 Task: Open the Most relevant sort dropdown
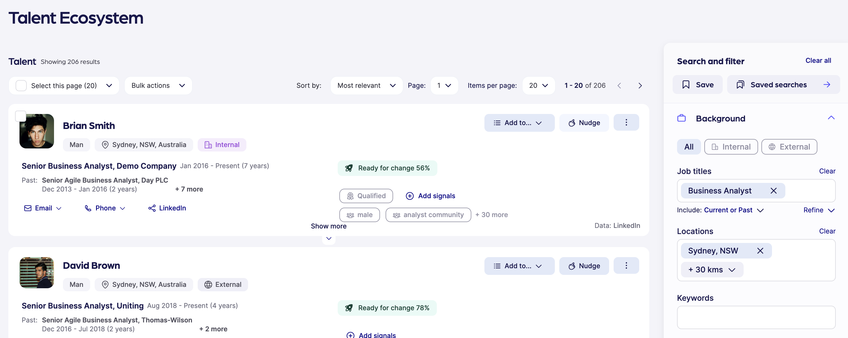coord(366,86)
